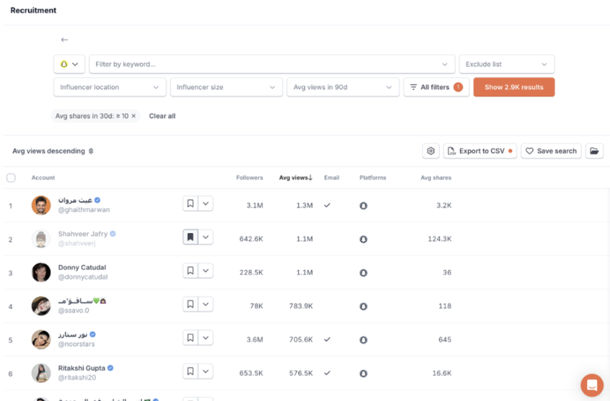Open the table settings gear icon
610x401 pixels.
431,151
